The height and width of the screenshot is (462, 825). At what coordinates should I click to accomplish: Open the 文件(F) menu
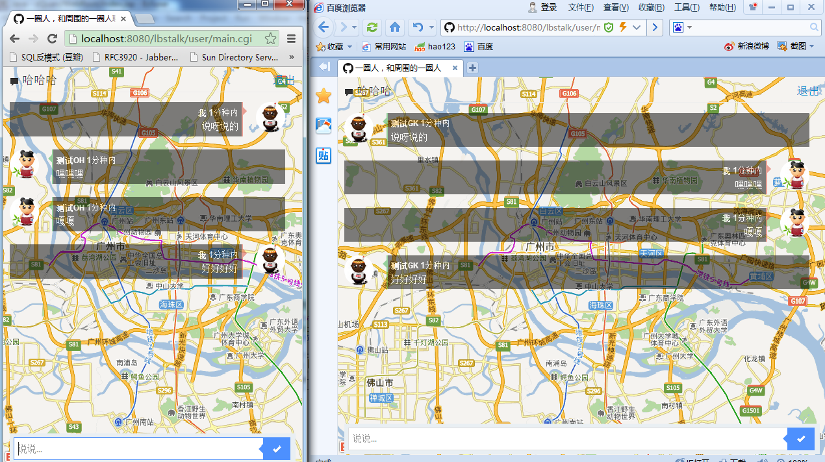pyautogui.click(x=581, y=7)
